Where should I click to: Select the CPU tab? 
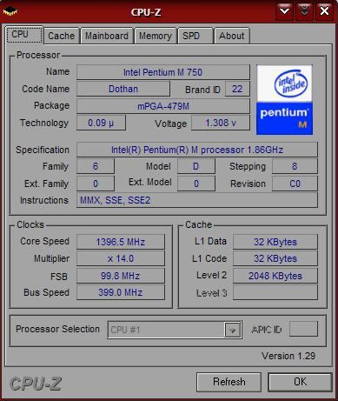pyautogui.click(x=24, y=35)
